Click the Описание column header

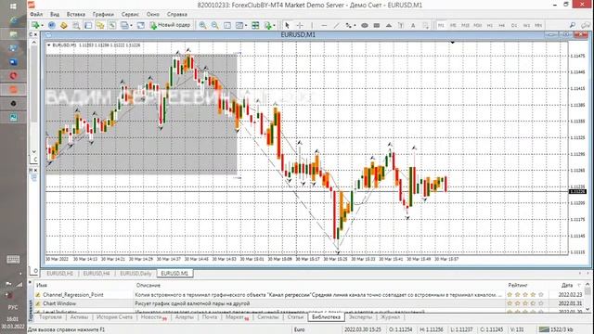coord(148,285)
